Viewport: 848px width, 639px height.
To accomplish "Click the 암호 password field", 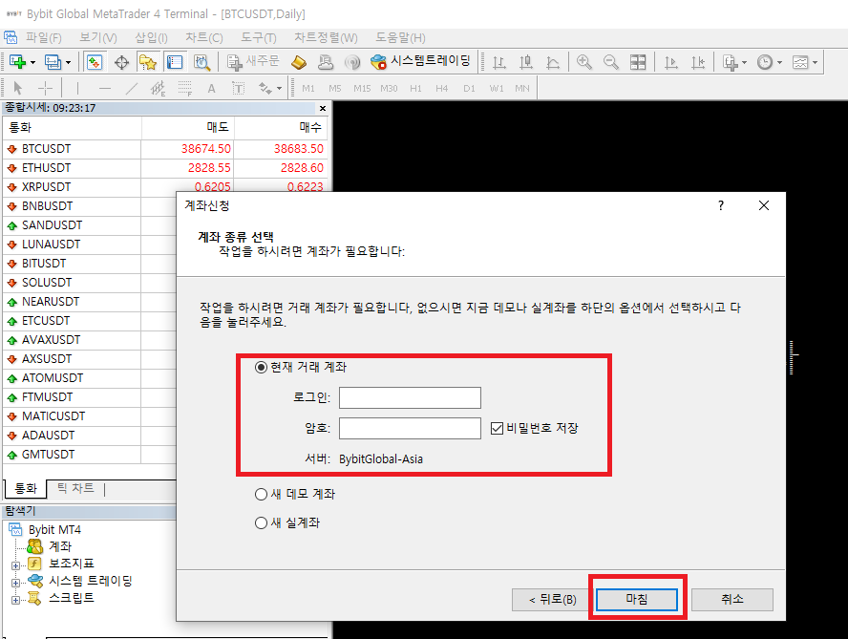I will click(x=410, y=429).
